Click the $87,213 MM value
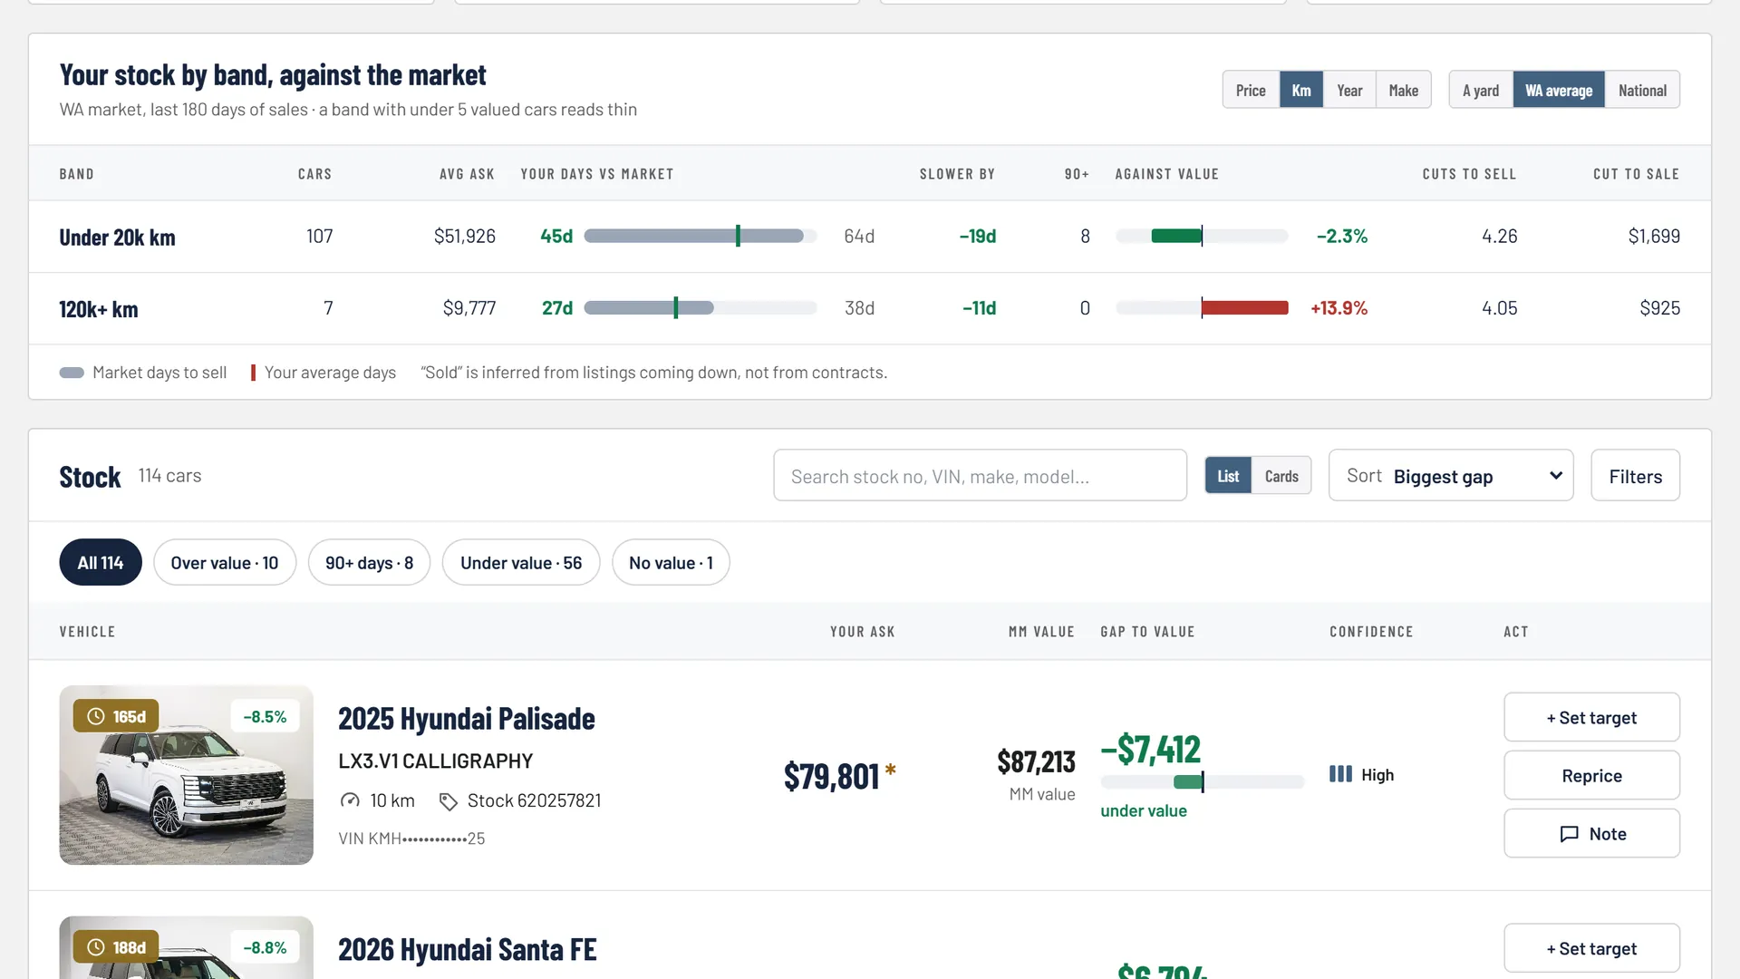The height and width of the screenshot is (979, 1740). (x=1037, y=761)
